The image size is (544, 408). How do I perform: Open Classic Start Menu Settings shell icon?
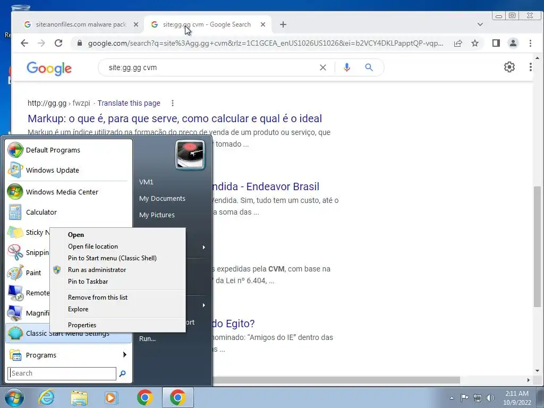(15, 333)
